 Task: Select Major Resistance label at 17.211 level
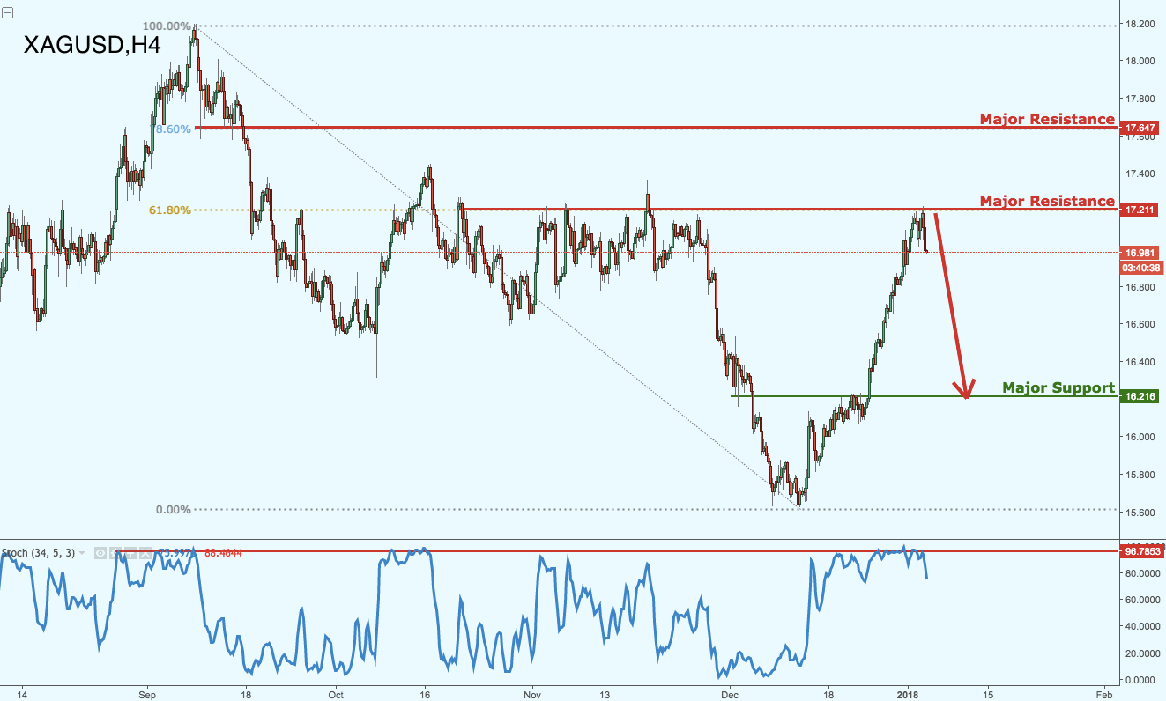(1047, 202)
